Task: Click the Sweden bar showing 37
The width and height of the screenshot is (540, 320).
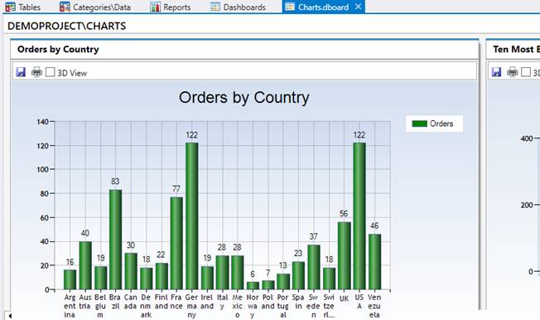Action: (x=314, y=267)
